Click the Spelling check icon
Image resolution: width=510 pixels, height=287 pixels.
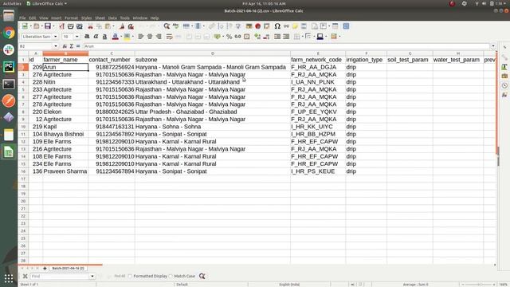tap(175, 26)
